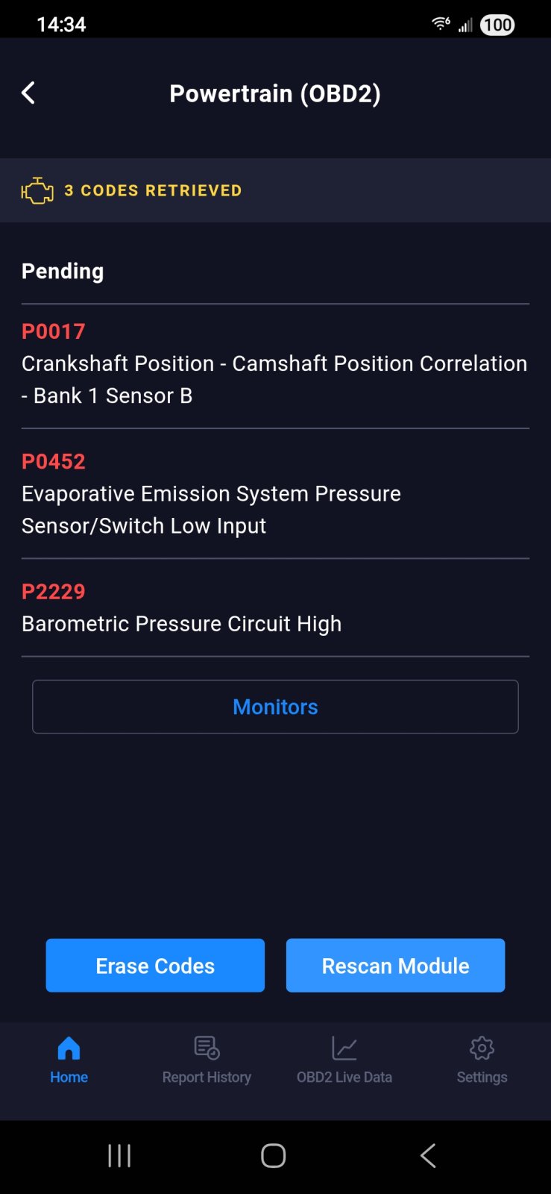
Task: Tap the battery level indicator
Action: [x=497, y=25]
